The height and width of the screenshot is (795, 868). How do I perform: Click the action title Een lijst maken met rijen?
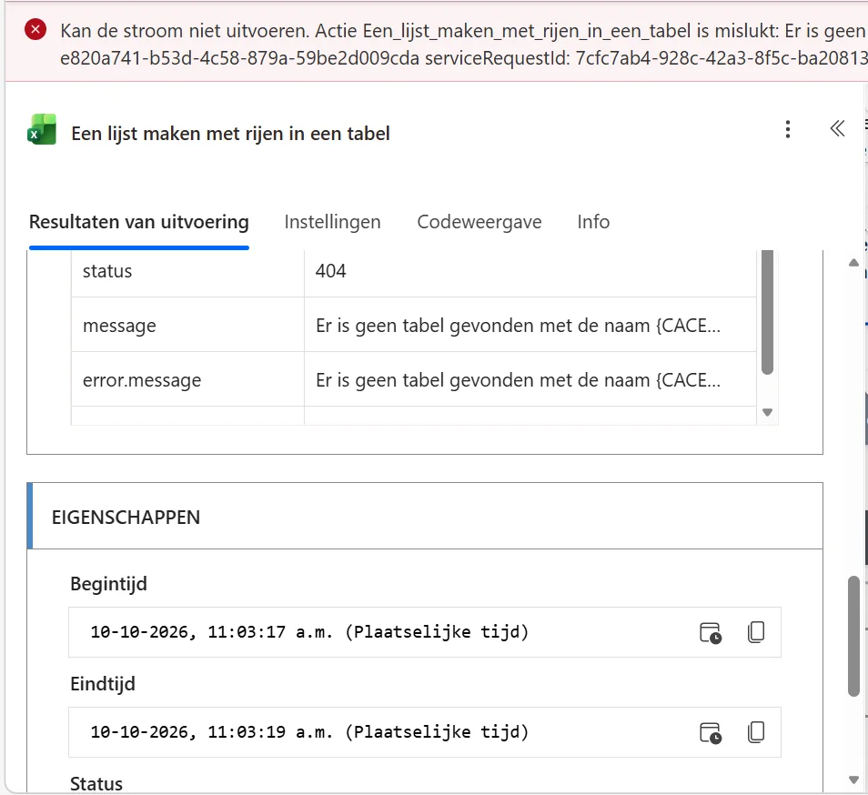coord(230,134)
